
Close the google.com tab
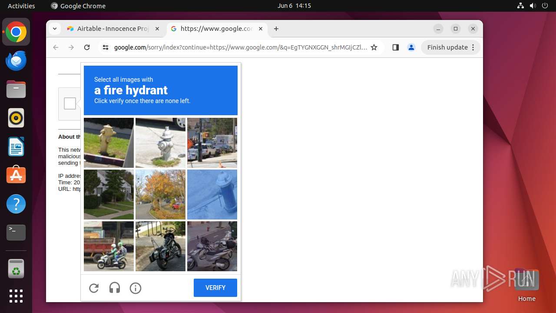(x=261, y=29)
